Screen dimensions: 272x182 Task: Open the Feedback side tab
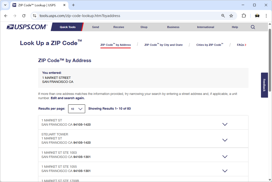[264, 85]
